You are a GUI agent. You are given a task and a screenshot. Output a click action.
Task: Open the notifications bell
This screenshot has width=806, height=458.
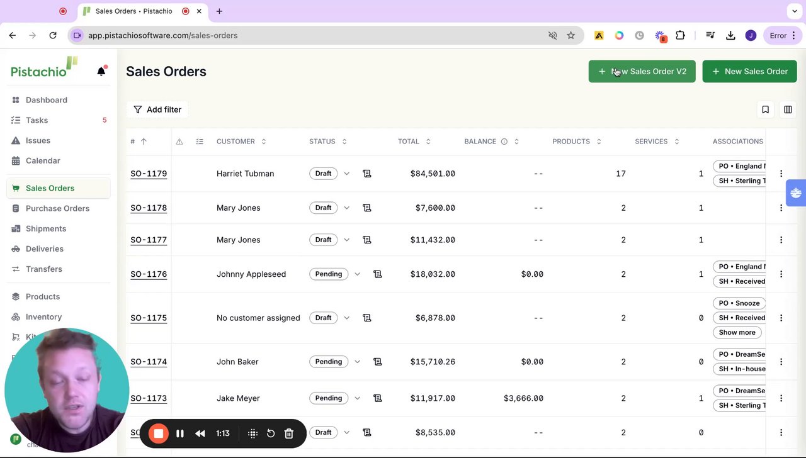[101, 71]
